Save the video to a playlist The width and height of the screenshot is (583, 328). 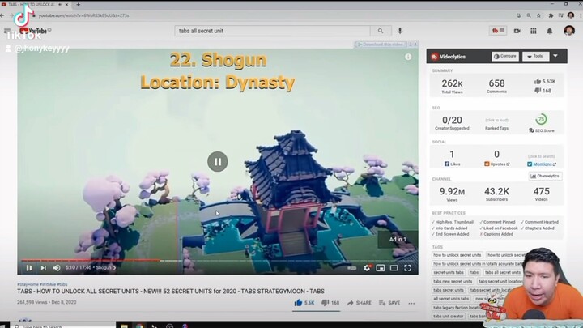(x=389, y=303)
